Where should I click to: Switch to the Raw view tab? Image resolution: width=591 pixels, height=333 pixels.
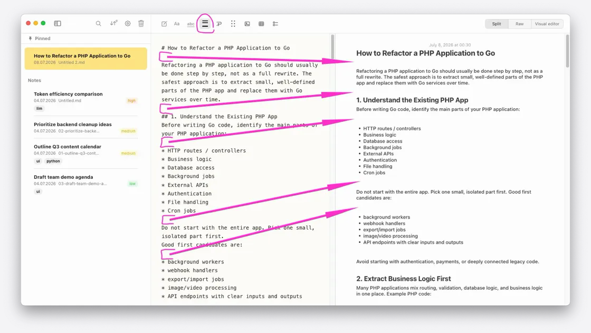click(519, 24)
